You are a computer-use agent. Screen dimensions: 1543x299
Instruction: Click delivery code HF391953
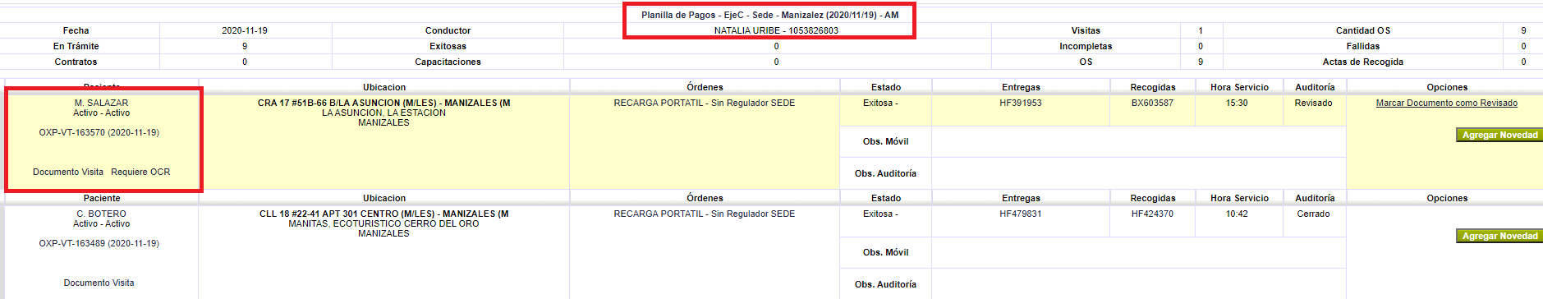point(1020,103)
